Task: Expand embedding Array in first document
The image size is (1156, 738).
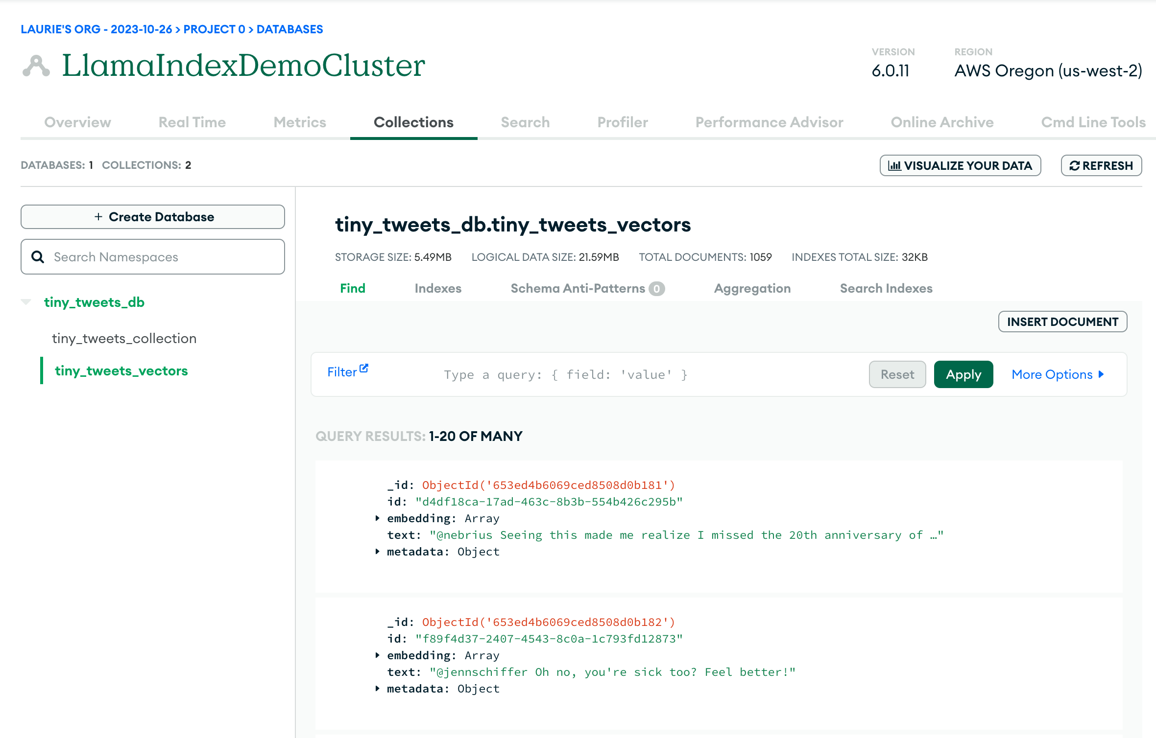Action: point(377,518)
